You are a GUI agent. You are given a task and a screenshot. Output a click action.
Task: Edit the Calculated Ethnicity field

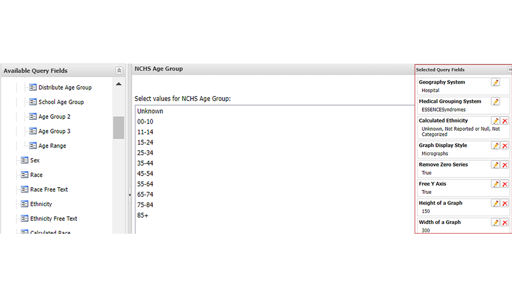[495, 121]
